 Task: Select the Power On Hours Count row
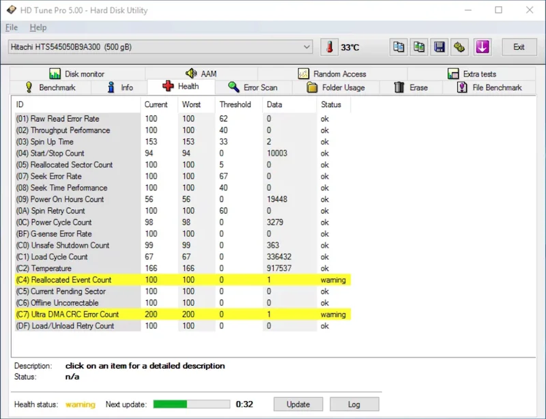[183, 199]
